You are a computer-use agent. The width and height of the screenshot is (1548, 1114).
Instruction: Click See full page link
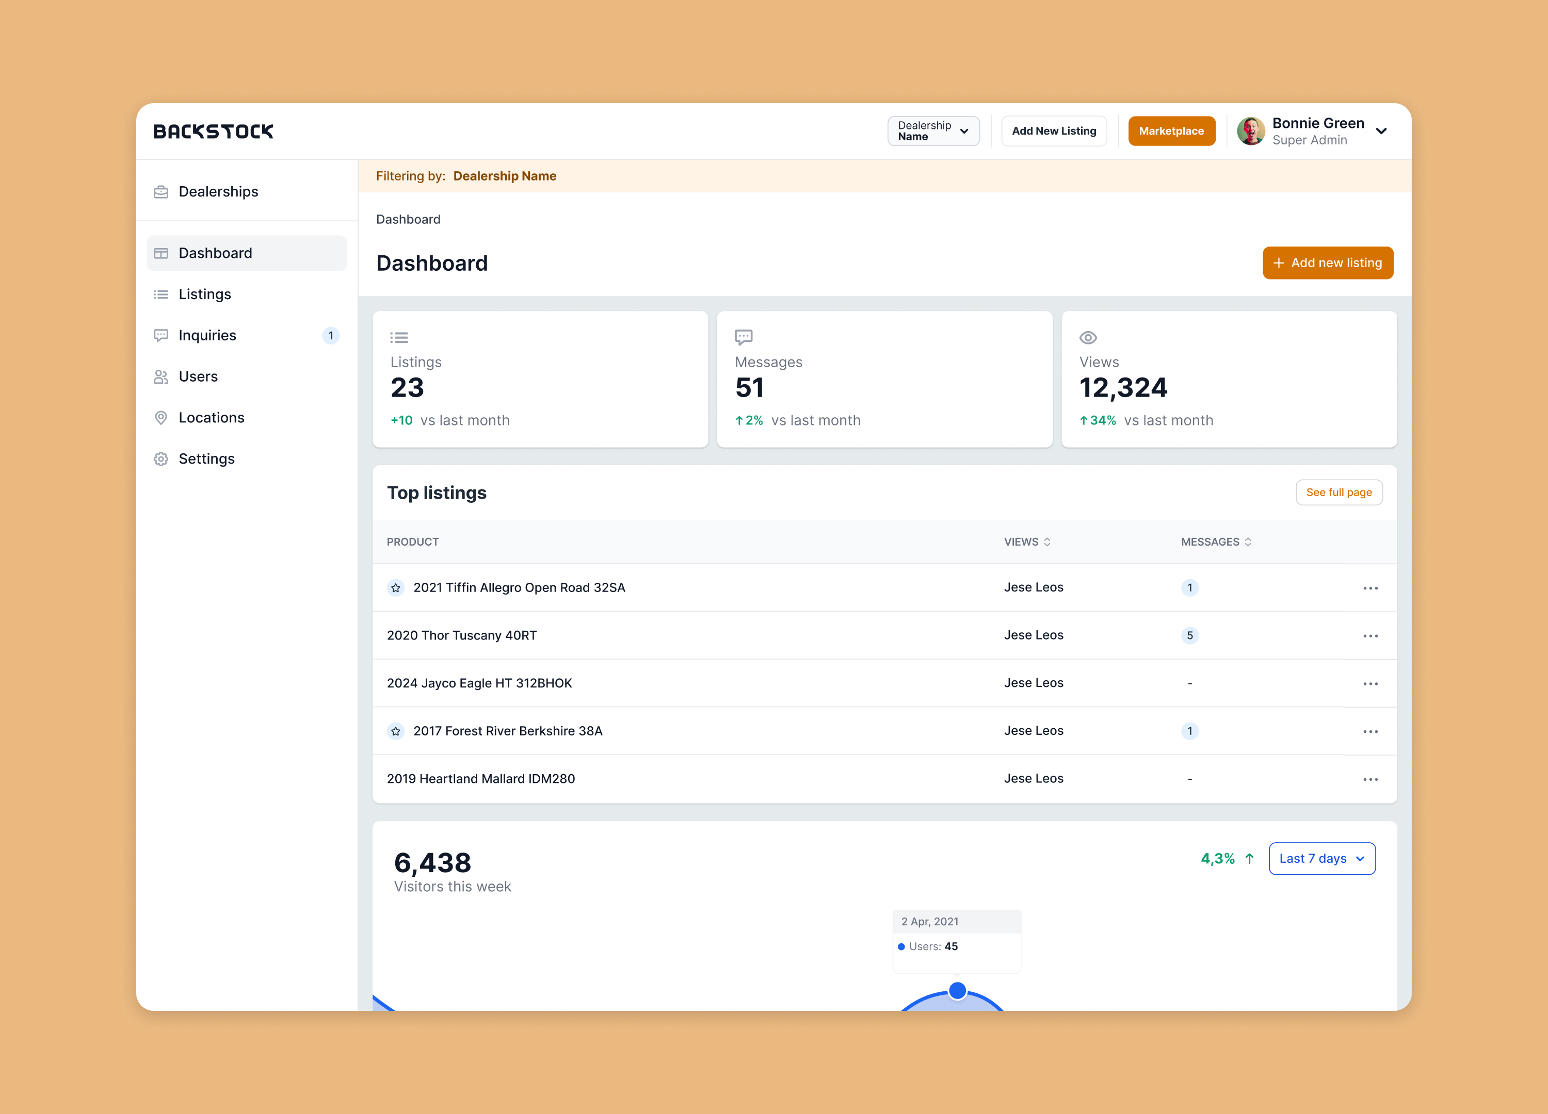[1339, 493]
